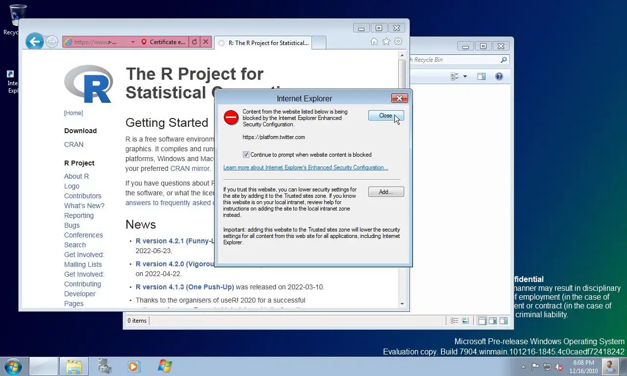This screenshot has width=627, height=376.
Task: Open the IE Tools gear icon
Action: tap(398, 42)
